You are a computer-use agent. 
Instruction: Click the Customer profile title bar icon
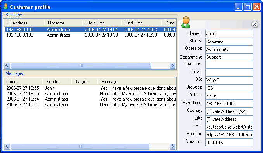click(5, 7)
